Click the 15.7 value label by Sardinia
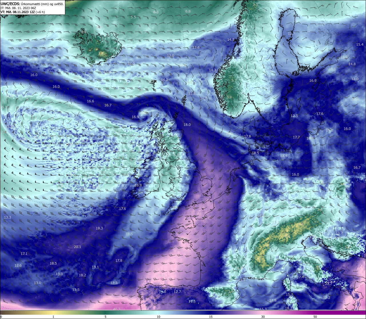The width and height of the screenshot is (366, 319). pos(290,295)
